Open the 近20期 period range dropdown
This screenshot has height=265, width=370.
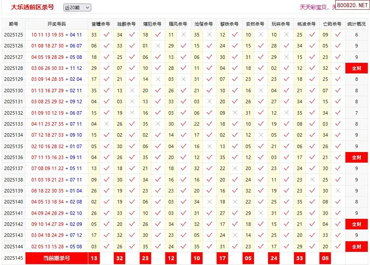click(x=77, y=7)
